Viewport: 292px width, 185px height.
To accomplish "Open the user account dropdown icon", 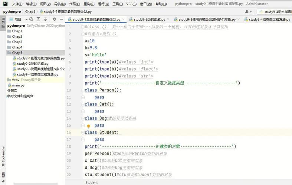I will coord(248,12).
